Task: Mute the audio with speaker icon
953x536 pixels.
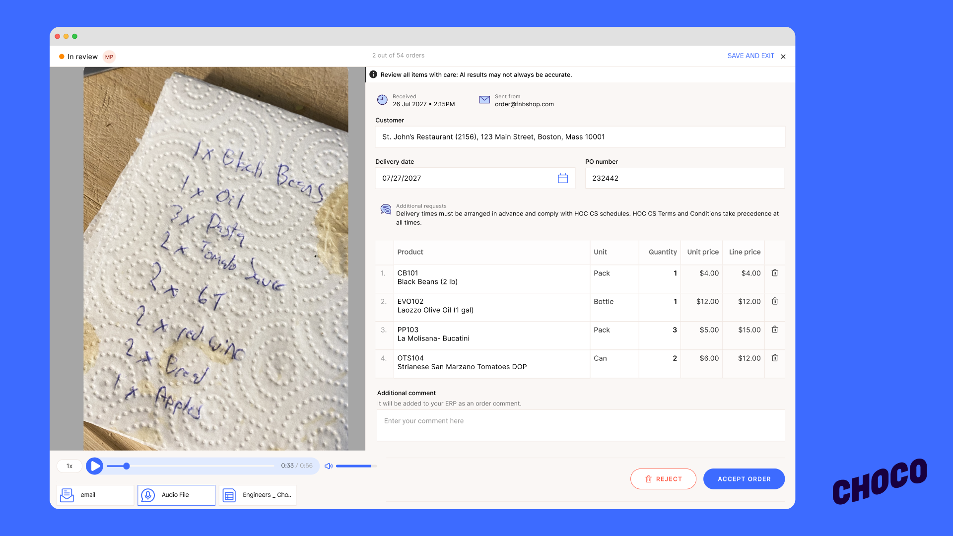Action: click(328, 466)
